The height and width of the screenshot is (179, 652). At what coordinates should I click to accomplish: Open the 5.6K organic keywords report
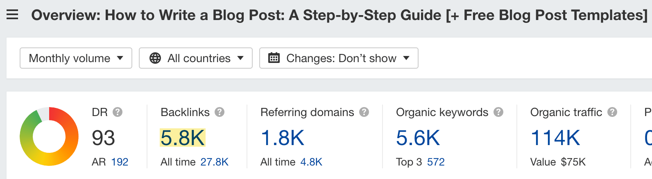coord(418,138)
